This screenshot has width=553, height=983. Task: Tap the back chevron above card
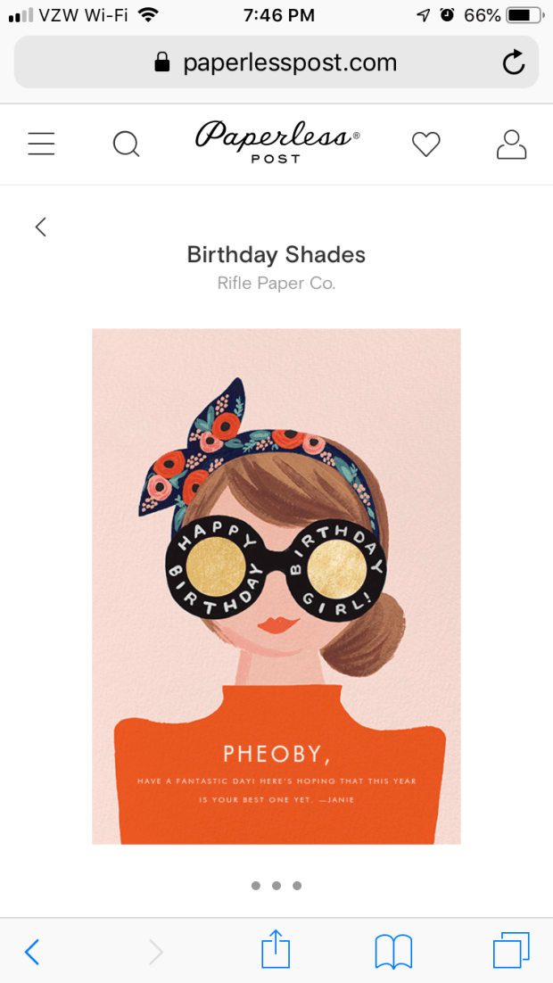40,227
